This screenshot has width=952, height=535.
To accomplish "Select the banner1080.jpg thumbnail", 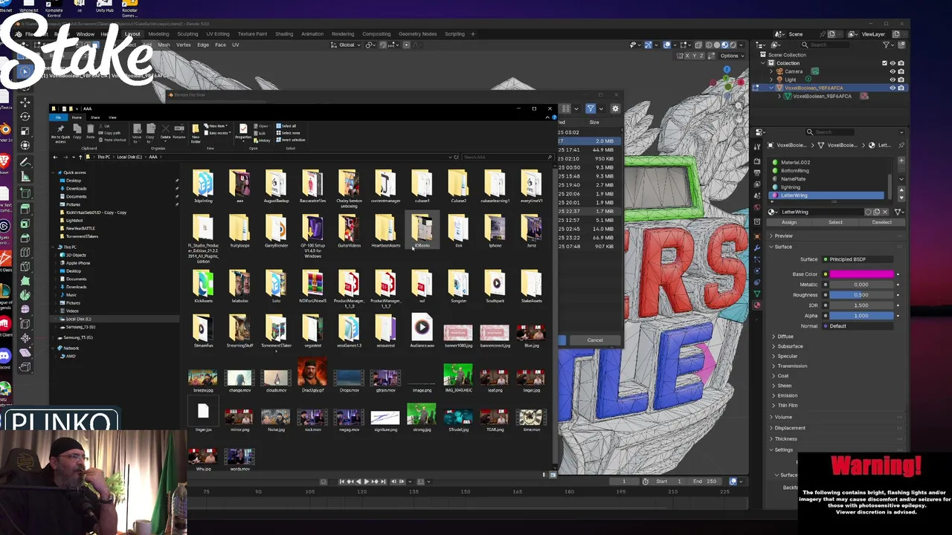I will click(x=457, y=334).
